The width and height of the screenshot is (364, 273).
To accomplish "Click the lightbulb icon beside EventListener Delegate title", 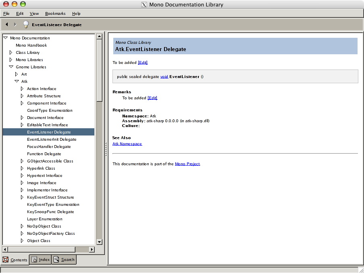I will pos(26,24).
